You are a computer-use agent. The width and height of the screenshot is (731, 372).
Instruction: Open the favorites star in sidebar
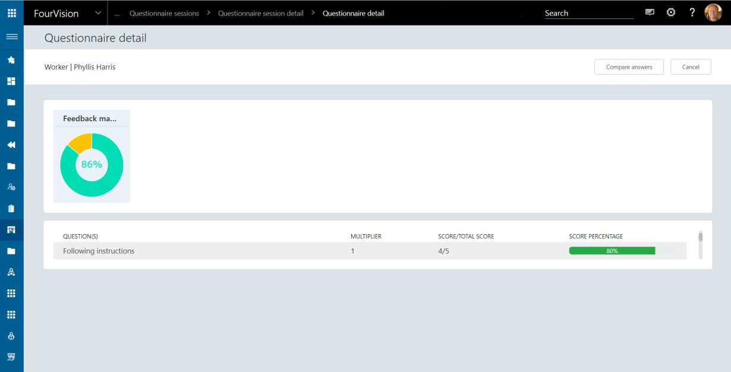(11, 60)
